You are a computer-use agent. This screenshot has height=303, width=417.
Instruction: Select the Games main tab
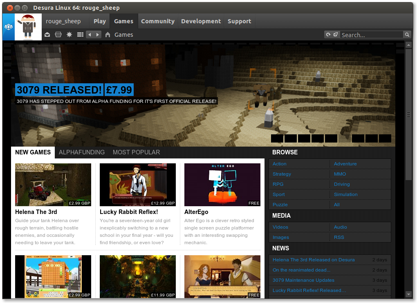coord(123,21)
